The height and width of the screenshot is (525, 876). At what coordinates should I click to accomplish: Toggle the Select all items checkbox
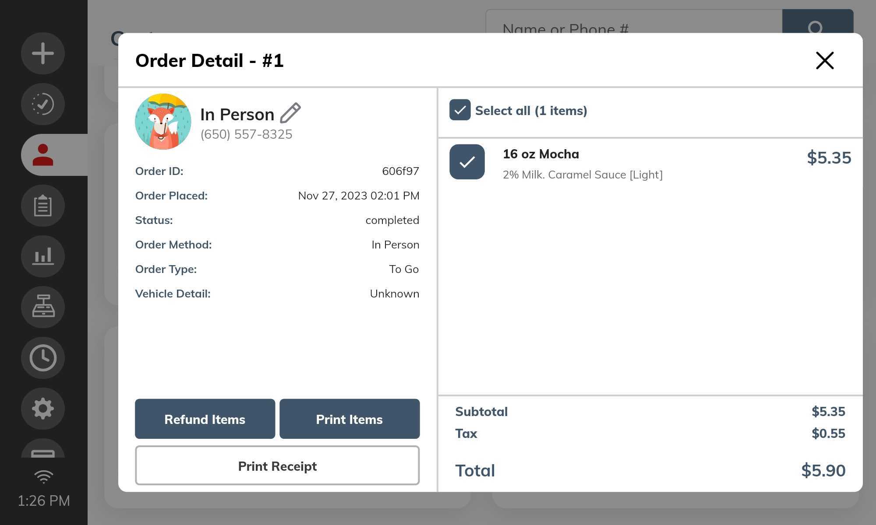pos(460,110)
